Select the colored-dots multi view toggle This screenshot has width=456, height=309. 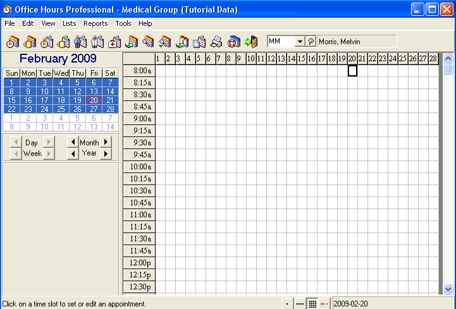tap(324, 304)
